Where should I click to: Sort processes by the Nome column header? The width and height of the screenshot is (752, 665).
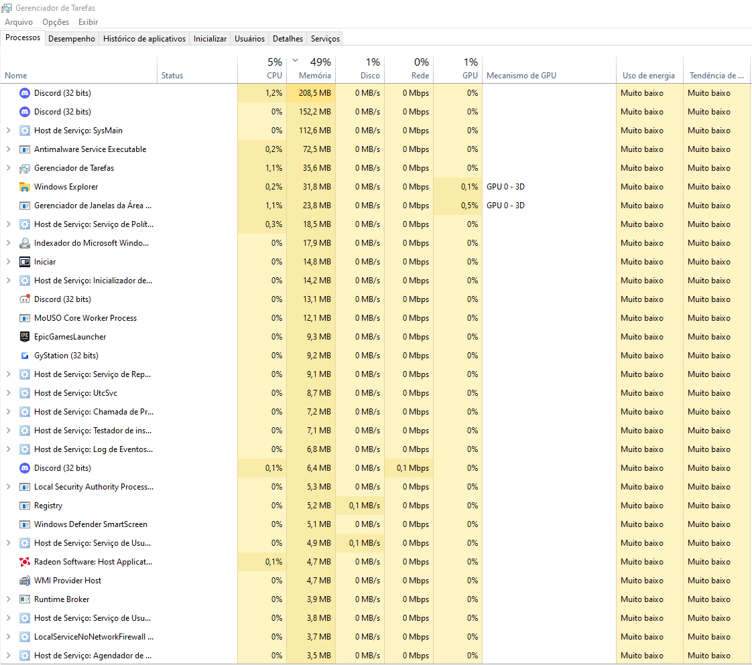tap(79, 69)
